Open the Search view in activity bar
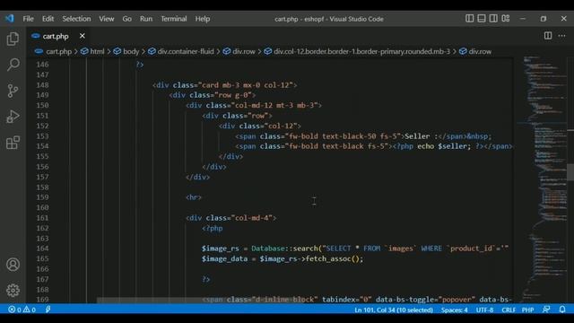Screen dimensions: 574x323 coord(13,65)
